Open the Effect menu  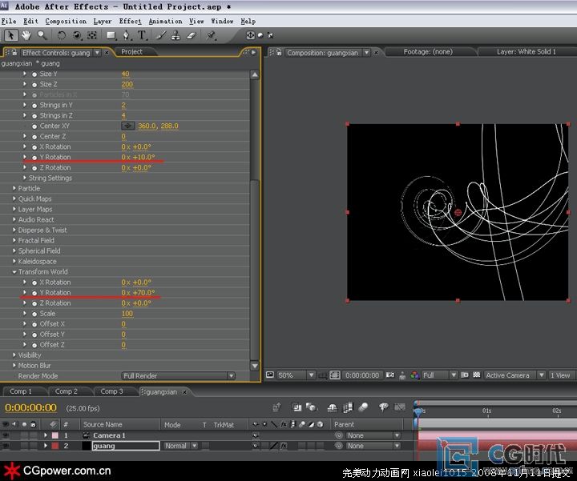[x=131, y=22]
